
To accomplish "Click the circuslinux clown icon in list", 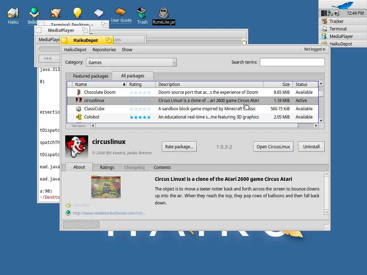I will tap(78, 100).
